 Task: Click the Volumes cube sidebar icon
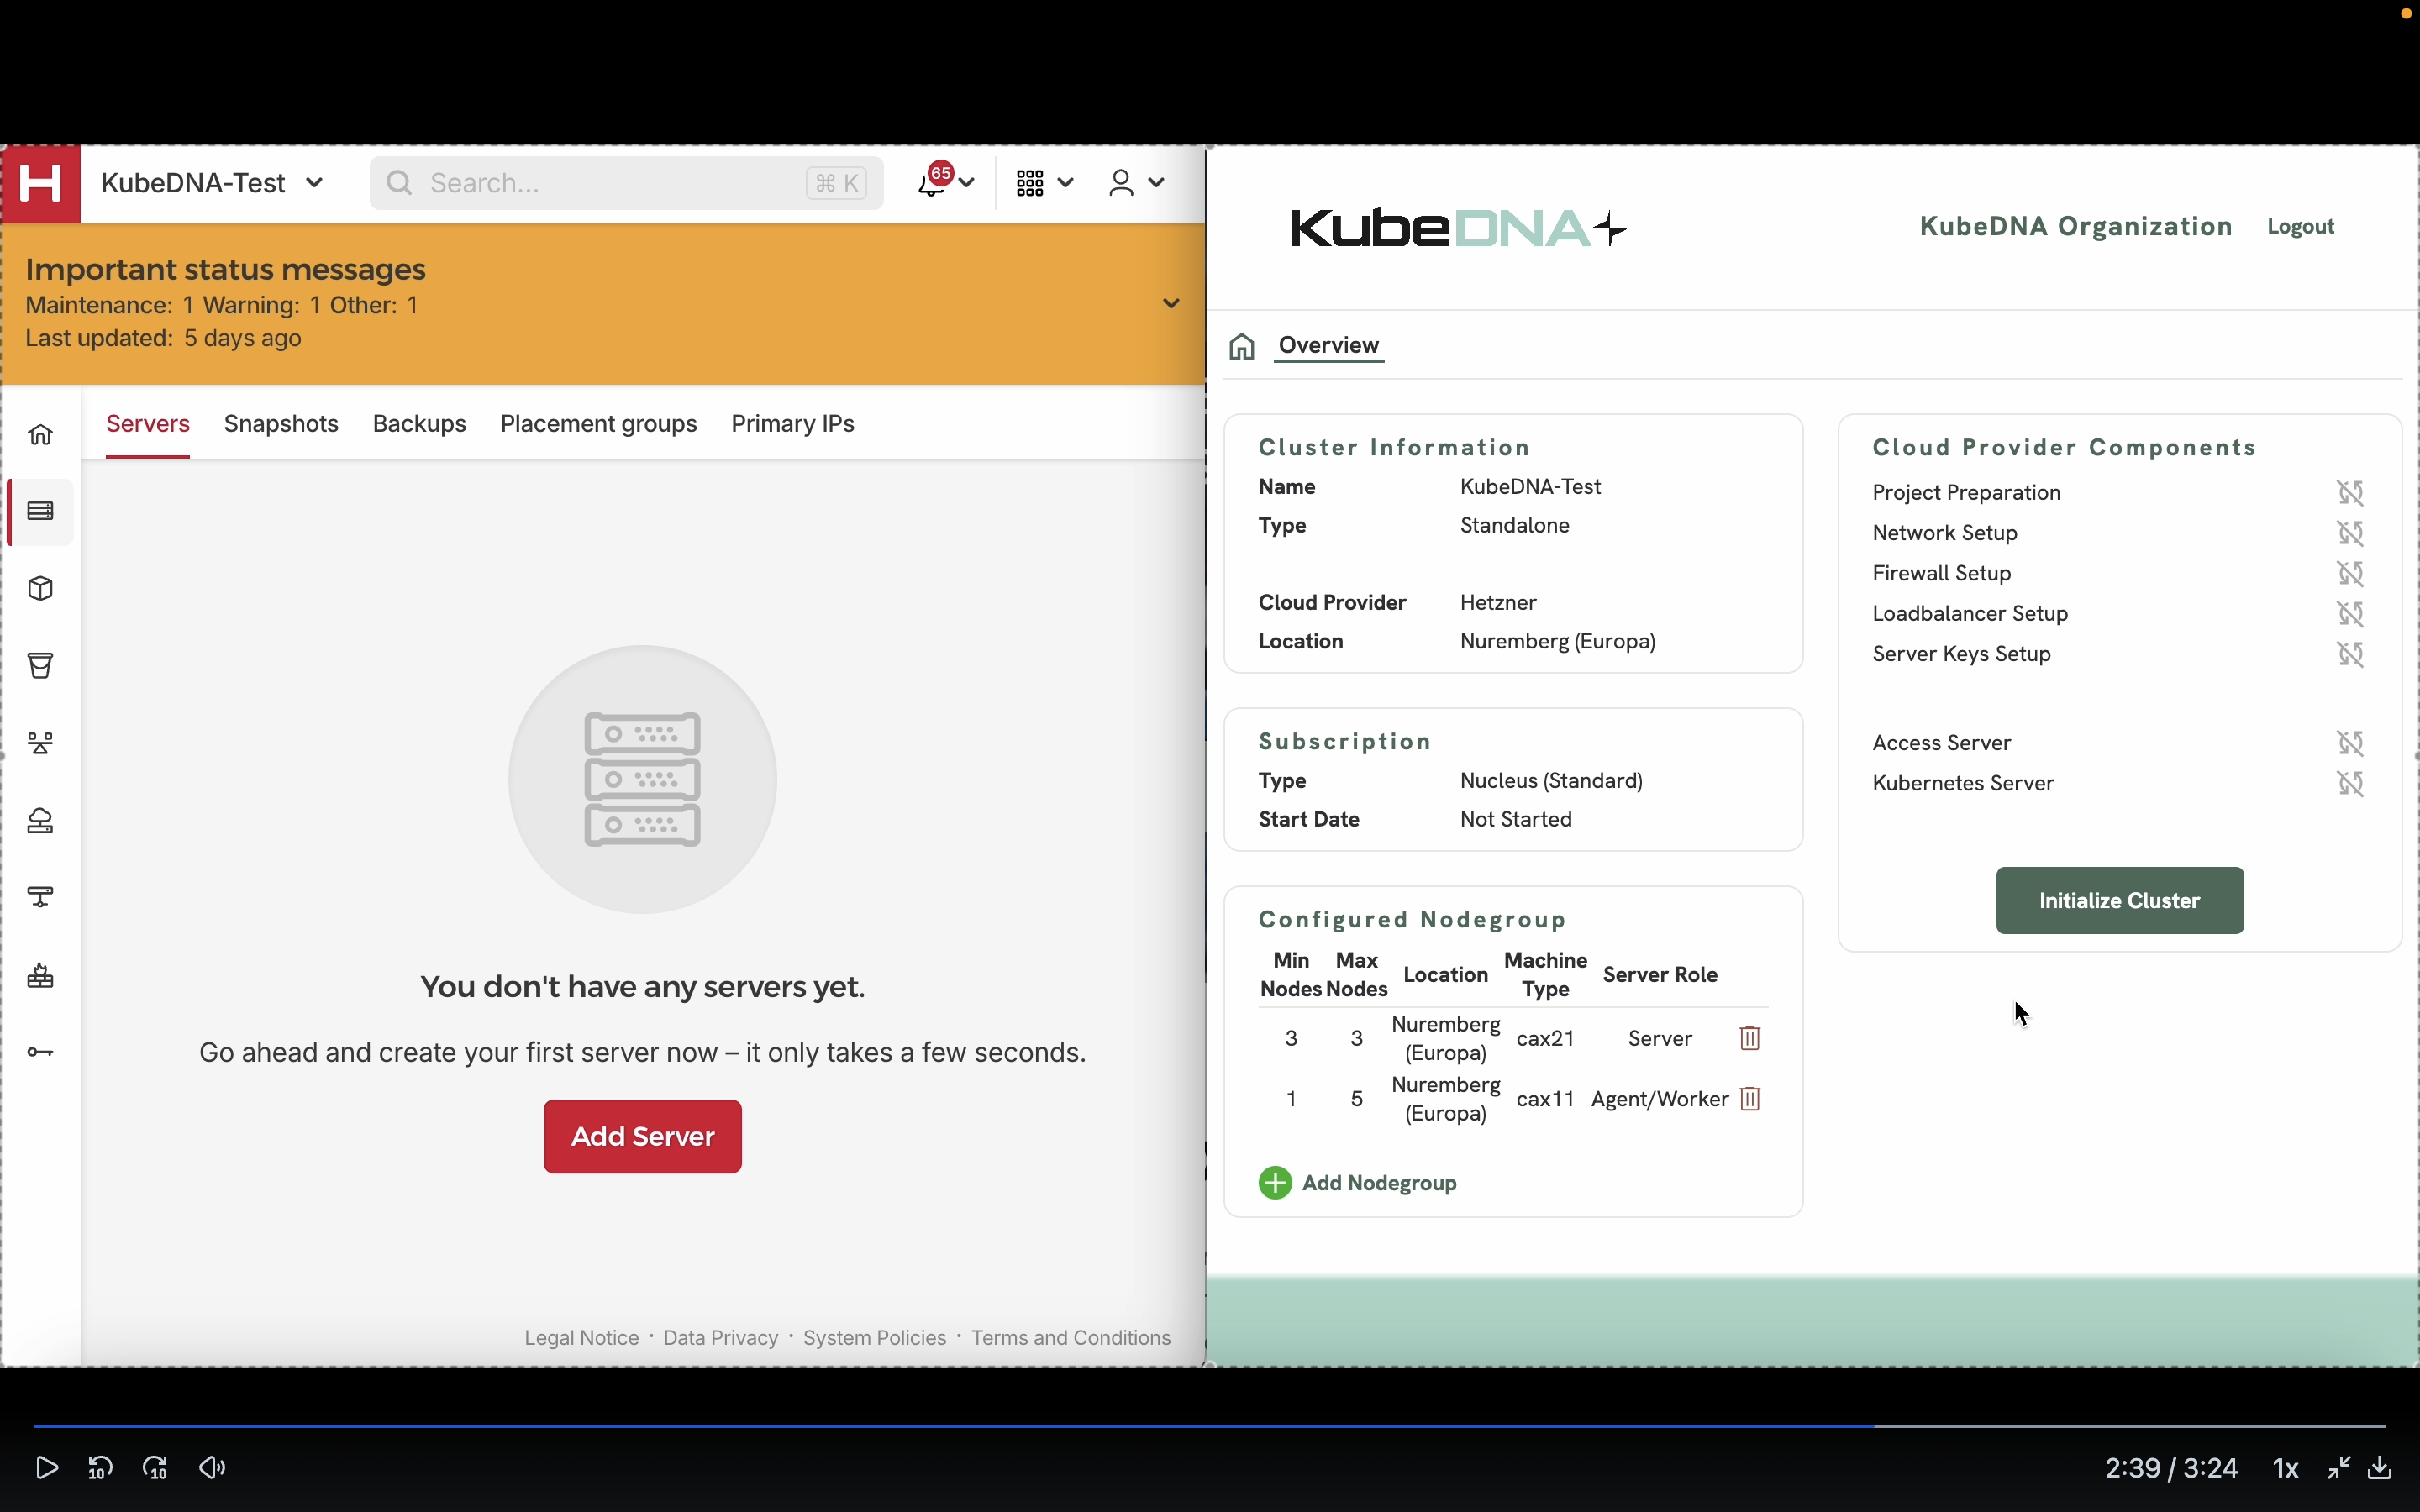point(40,588)
